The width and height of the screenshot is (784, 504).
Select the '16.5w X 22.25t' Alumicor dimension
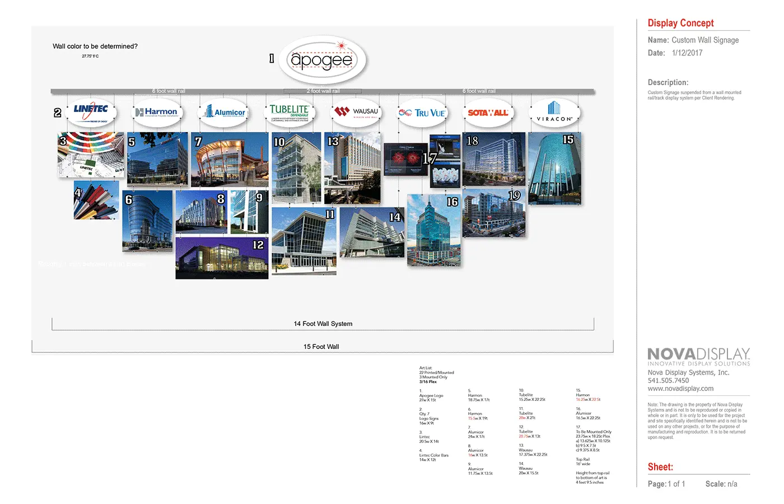[588, 418]
